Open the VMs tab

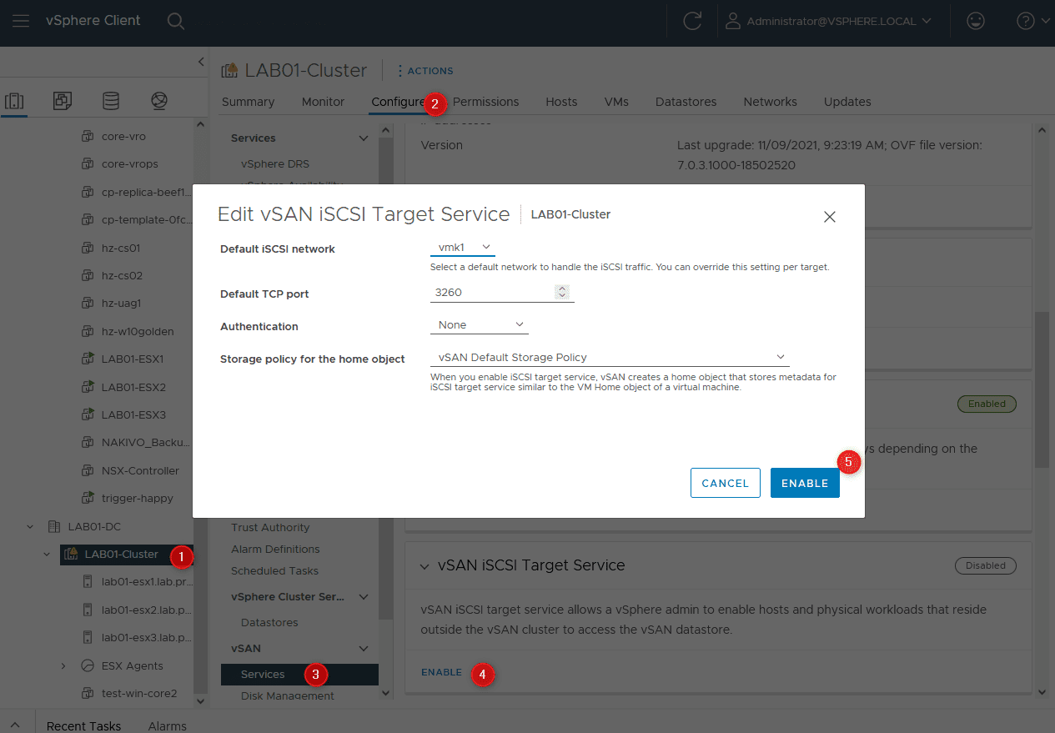(x=616, y=102)
